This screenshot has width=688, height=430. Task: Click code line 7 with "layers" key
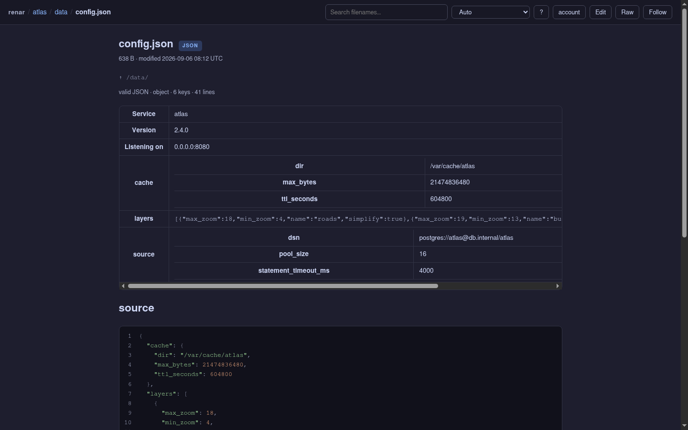167,394
